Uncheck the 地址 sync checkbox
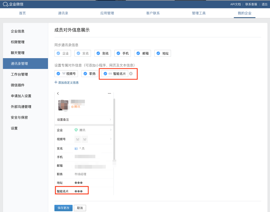 pos(158,53)
